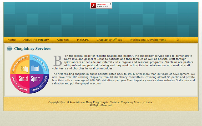This screenshot has height=126, width=202.
Task: Click the large drop cap letter B
Action: click(x=57, y=61)
